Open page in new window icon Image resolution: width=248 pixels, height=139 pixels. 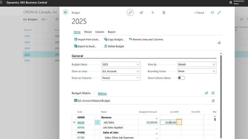[212, 13]
